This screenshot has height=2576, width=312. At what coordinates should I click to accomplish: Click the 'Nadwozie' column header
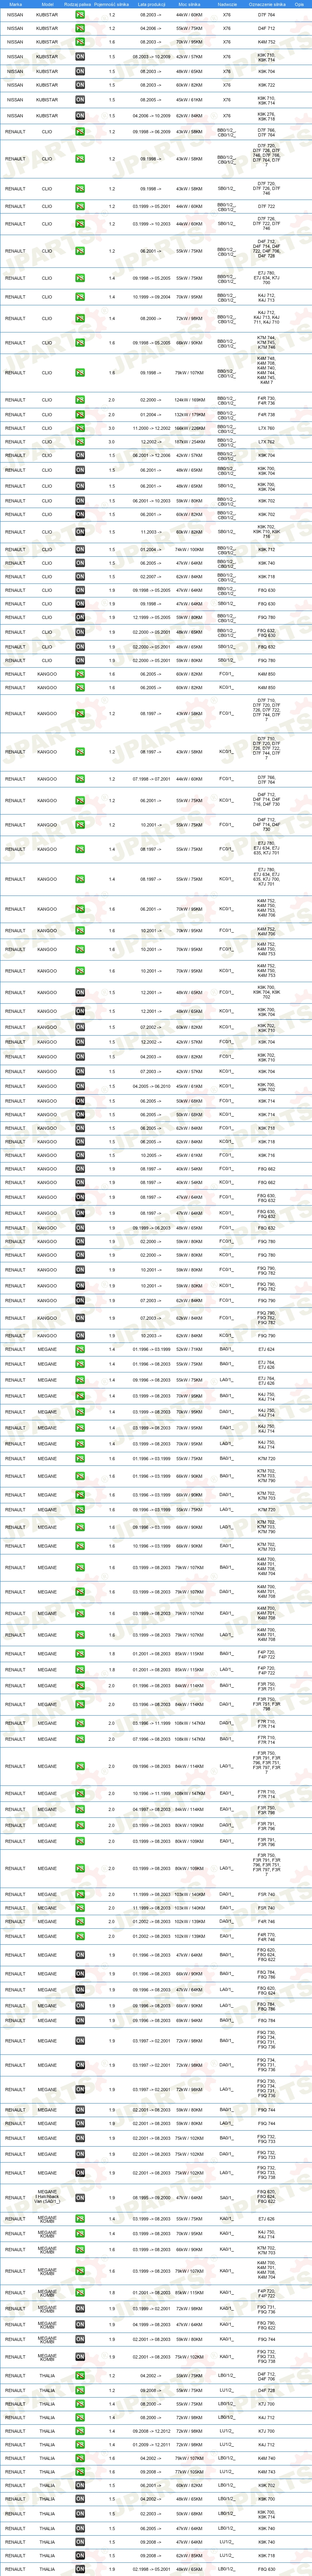coord(227,4)
